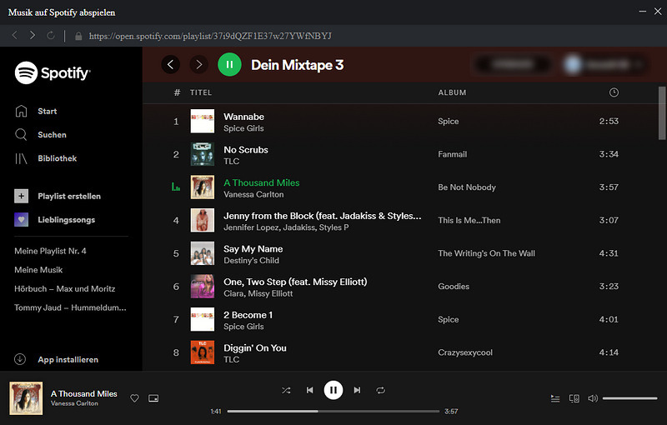Toggle shuffle playback
This screenshot has width=667, height=425.
[x=286, y=390]
